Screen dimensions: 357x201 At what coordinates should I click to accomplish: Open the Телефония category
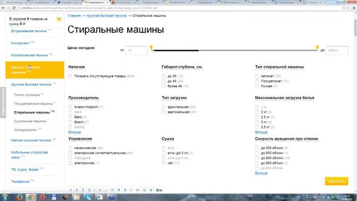pyautogui.click(x=20, y=181)
